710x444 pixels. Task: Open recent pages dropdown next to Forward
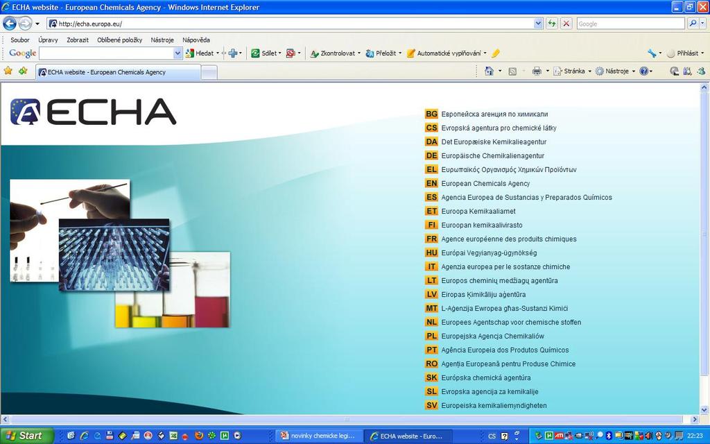37,24
